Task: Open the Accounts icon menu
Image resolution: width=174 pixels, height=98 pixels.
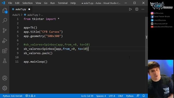Action: tap(5, 78)
